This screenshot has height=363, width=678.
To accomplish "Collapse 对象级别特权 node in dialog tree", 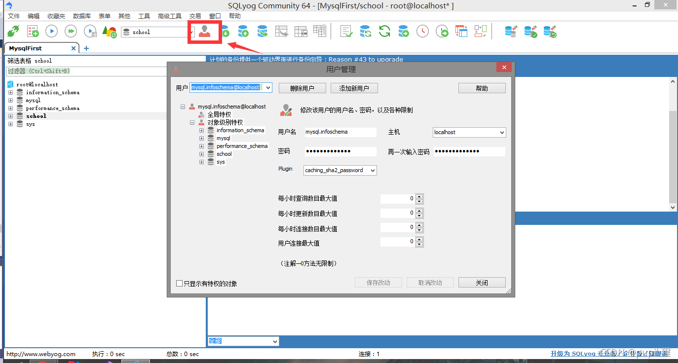I will tap(192, 122).
